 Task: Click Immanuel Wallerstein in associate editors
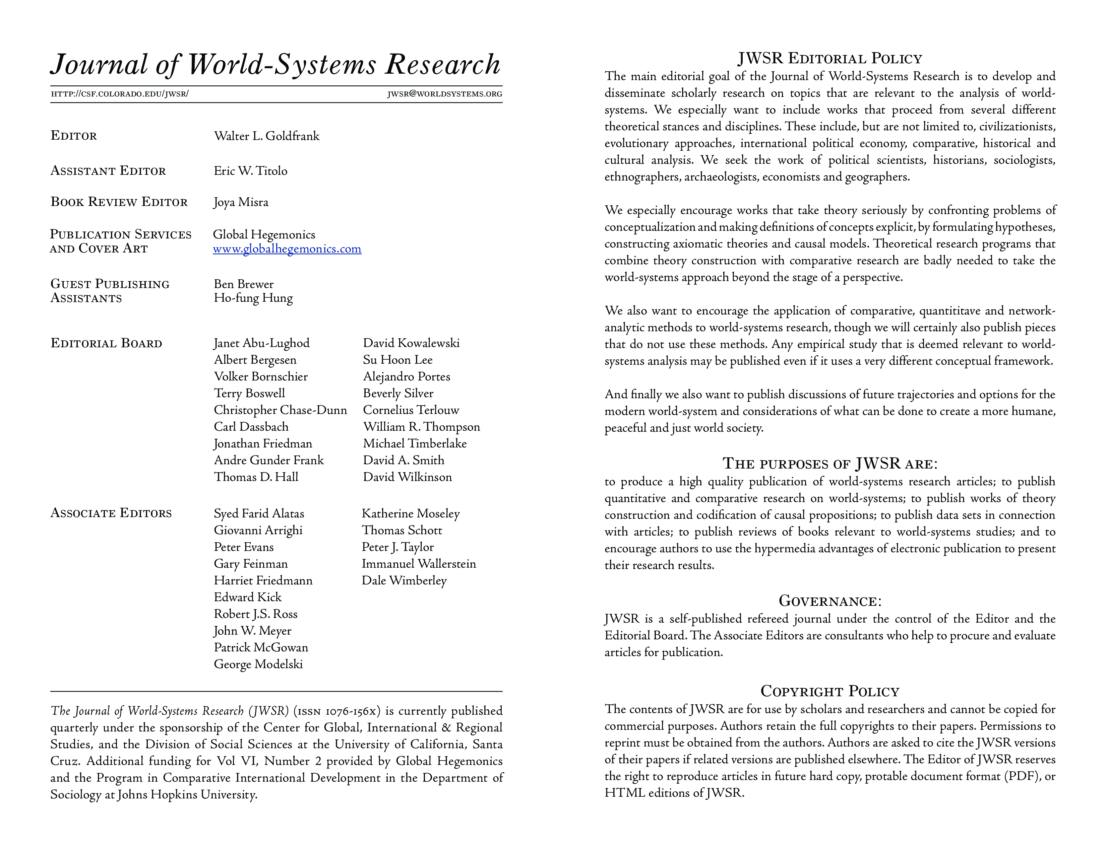click(x=419, y=564)
